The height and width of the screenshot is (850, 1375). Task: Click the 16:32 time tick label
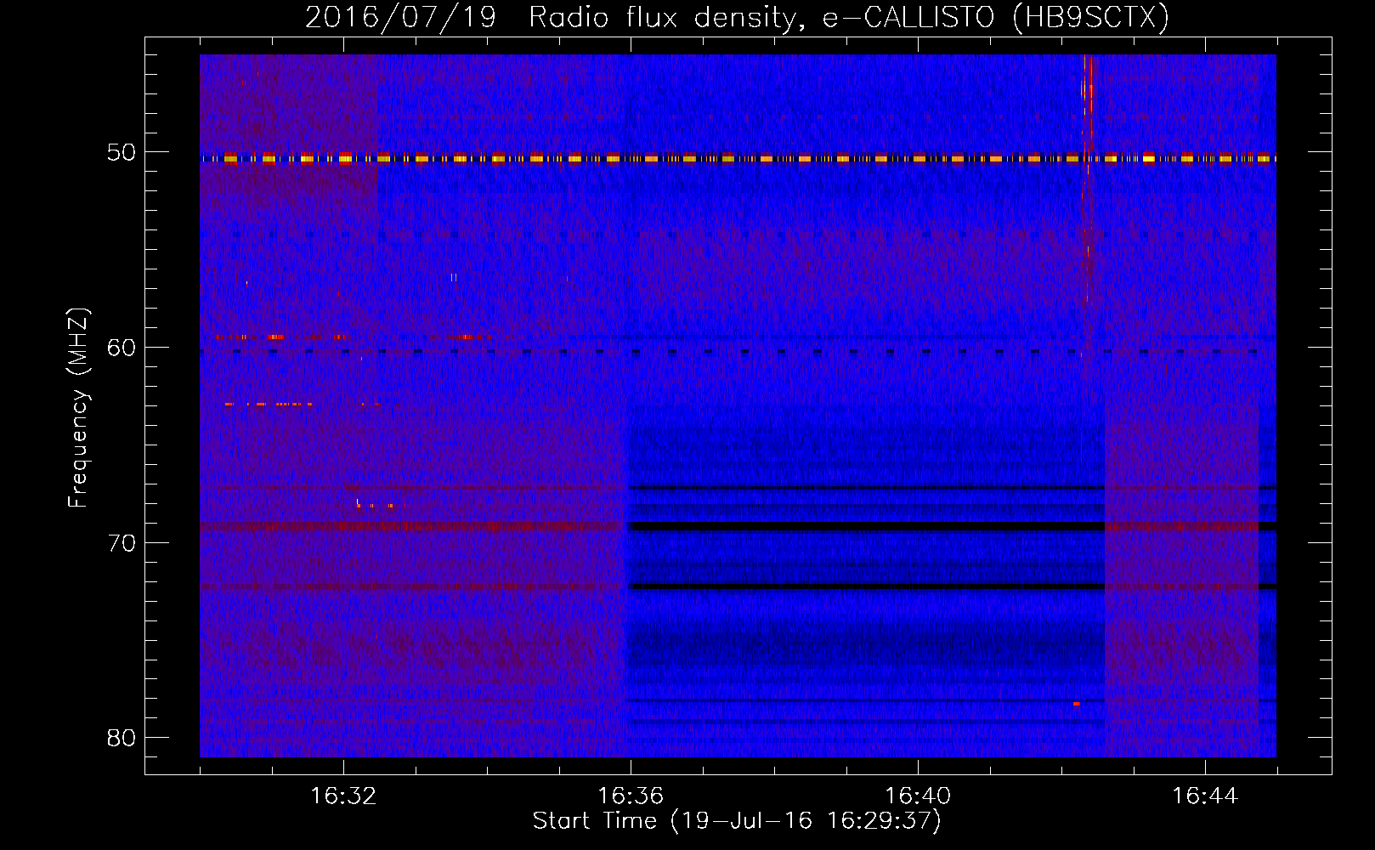[343, 796]
